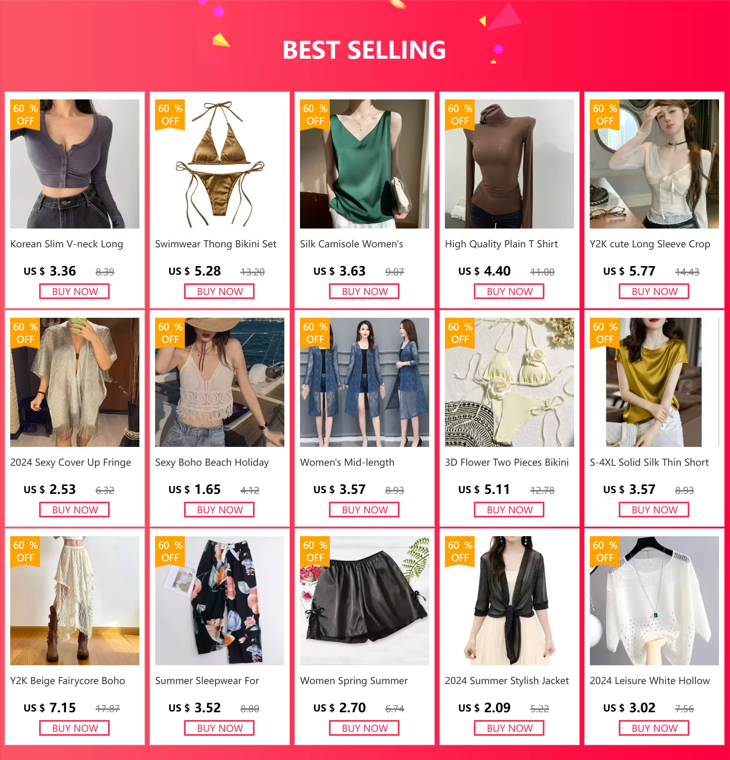Click BUY NOW for 2024 Leisure White Hollow
This screenshot has height=760, width=730.
click(x=654, y=728)
